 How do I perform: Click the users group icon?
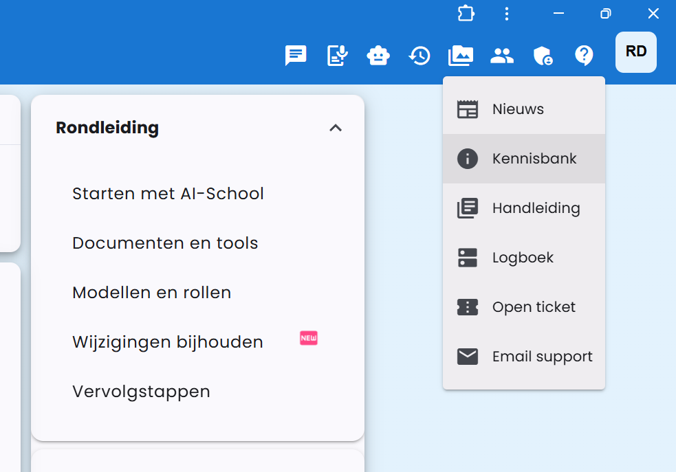pos(501,56)
